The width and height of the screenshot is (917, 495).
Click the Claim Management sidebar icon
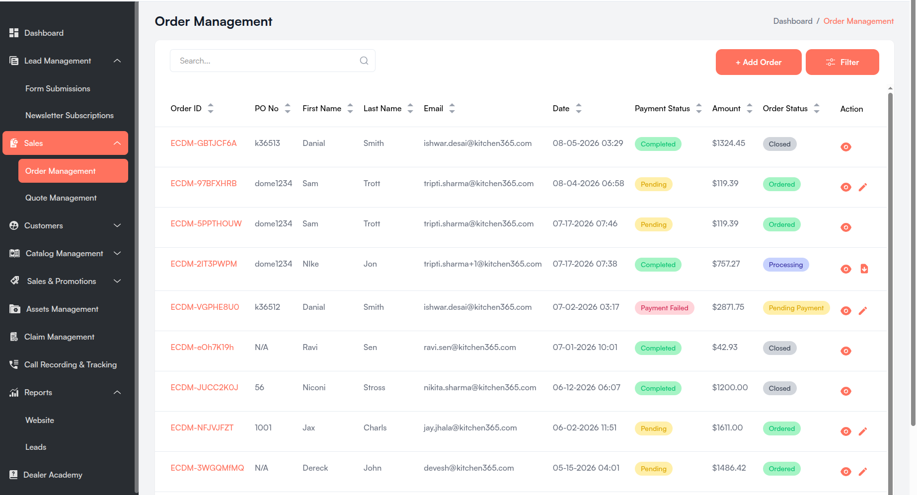[14, 337]
